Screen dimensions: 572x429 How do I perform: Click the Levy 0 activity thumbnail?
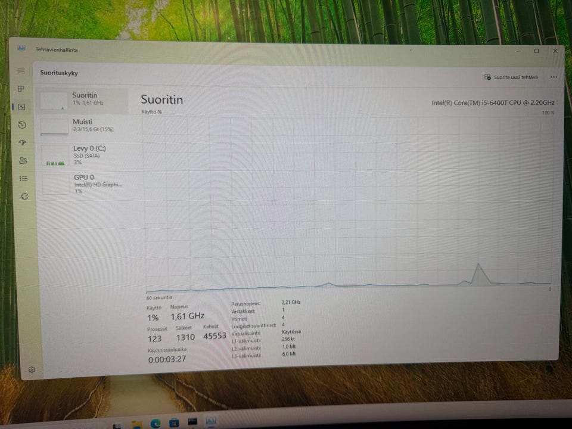point(55,156)
